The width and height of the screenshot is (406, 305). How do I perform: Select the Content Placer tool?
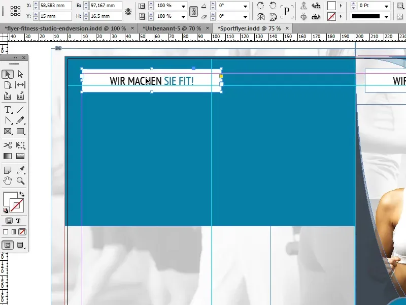coord(20,96)
